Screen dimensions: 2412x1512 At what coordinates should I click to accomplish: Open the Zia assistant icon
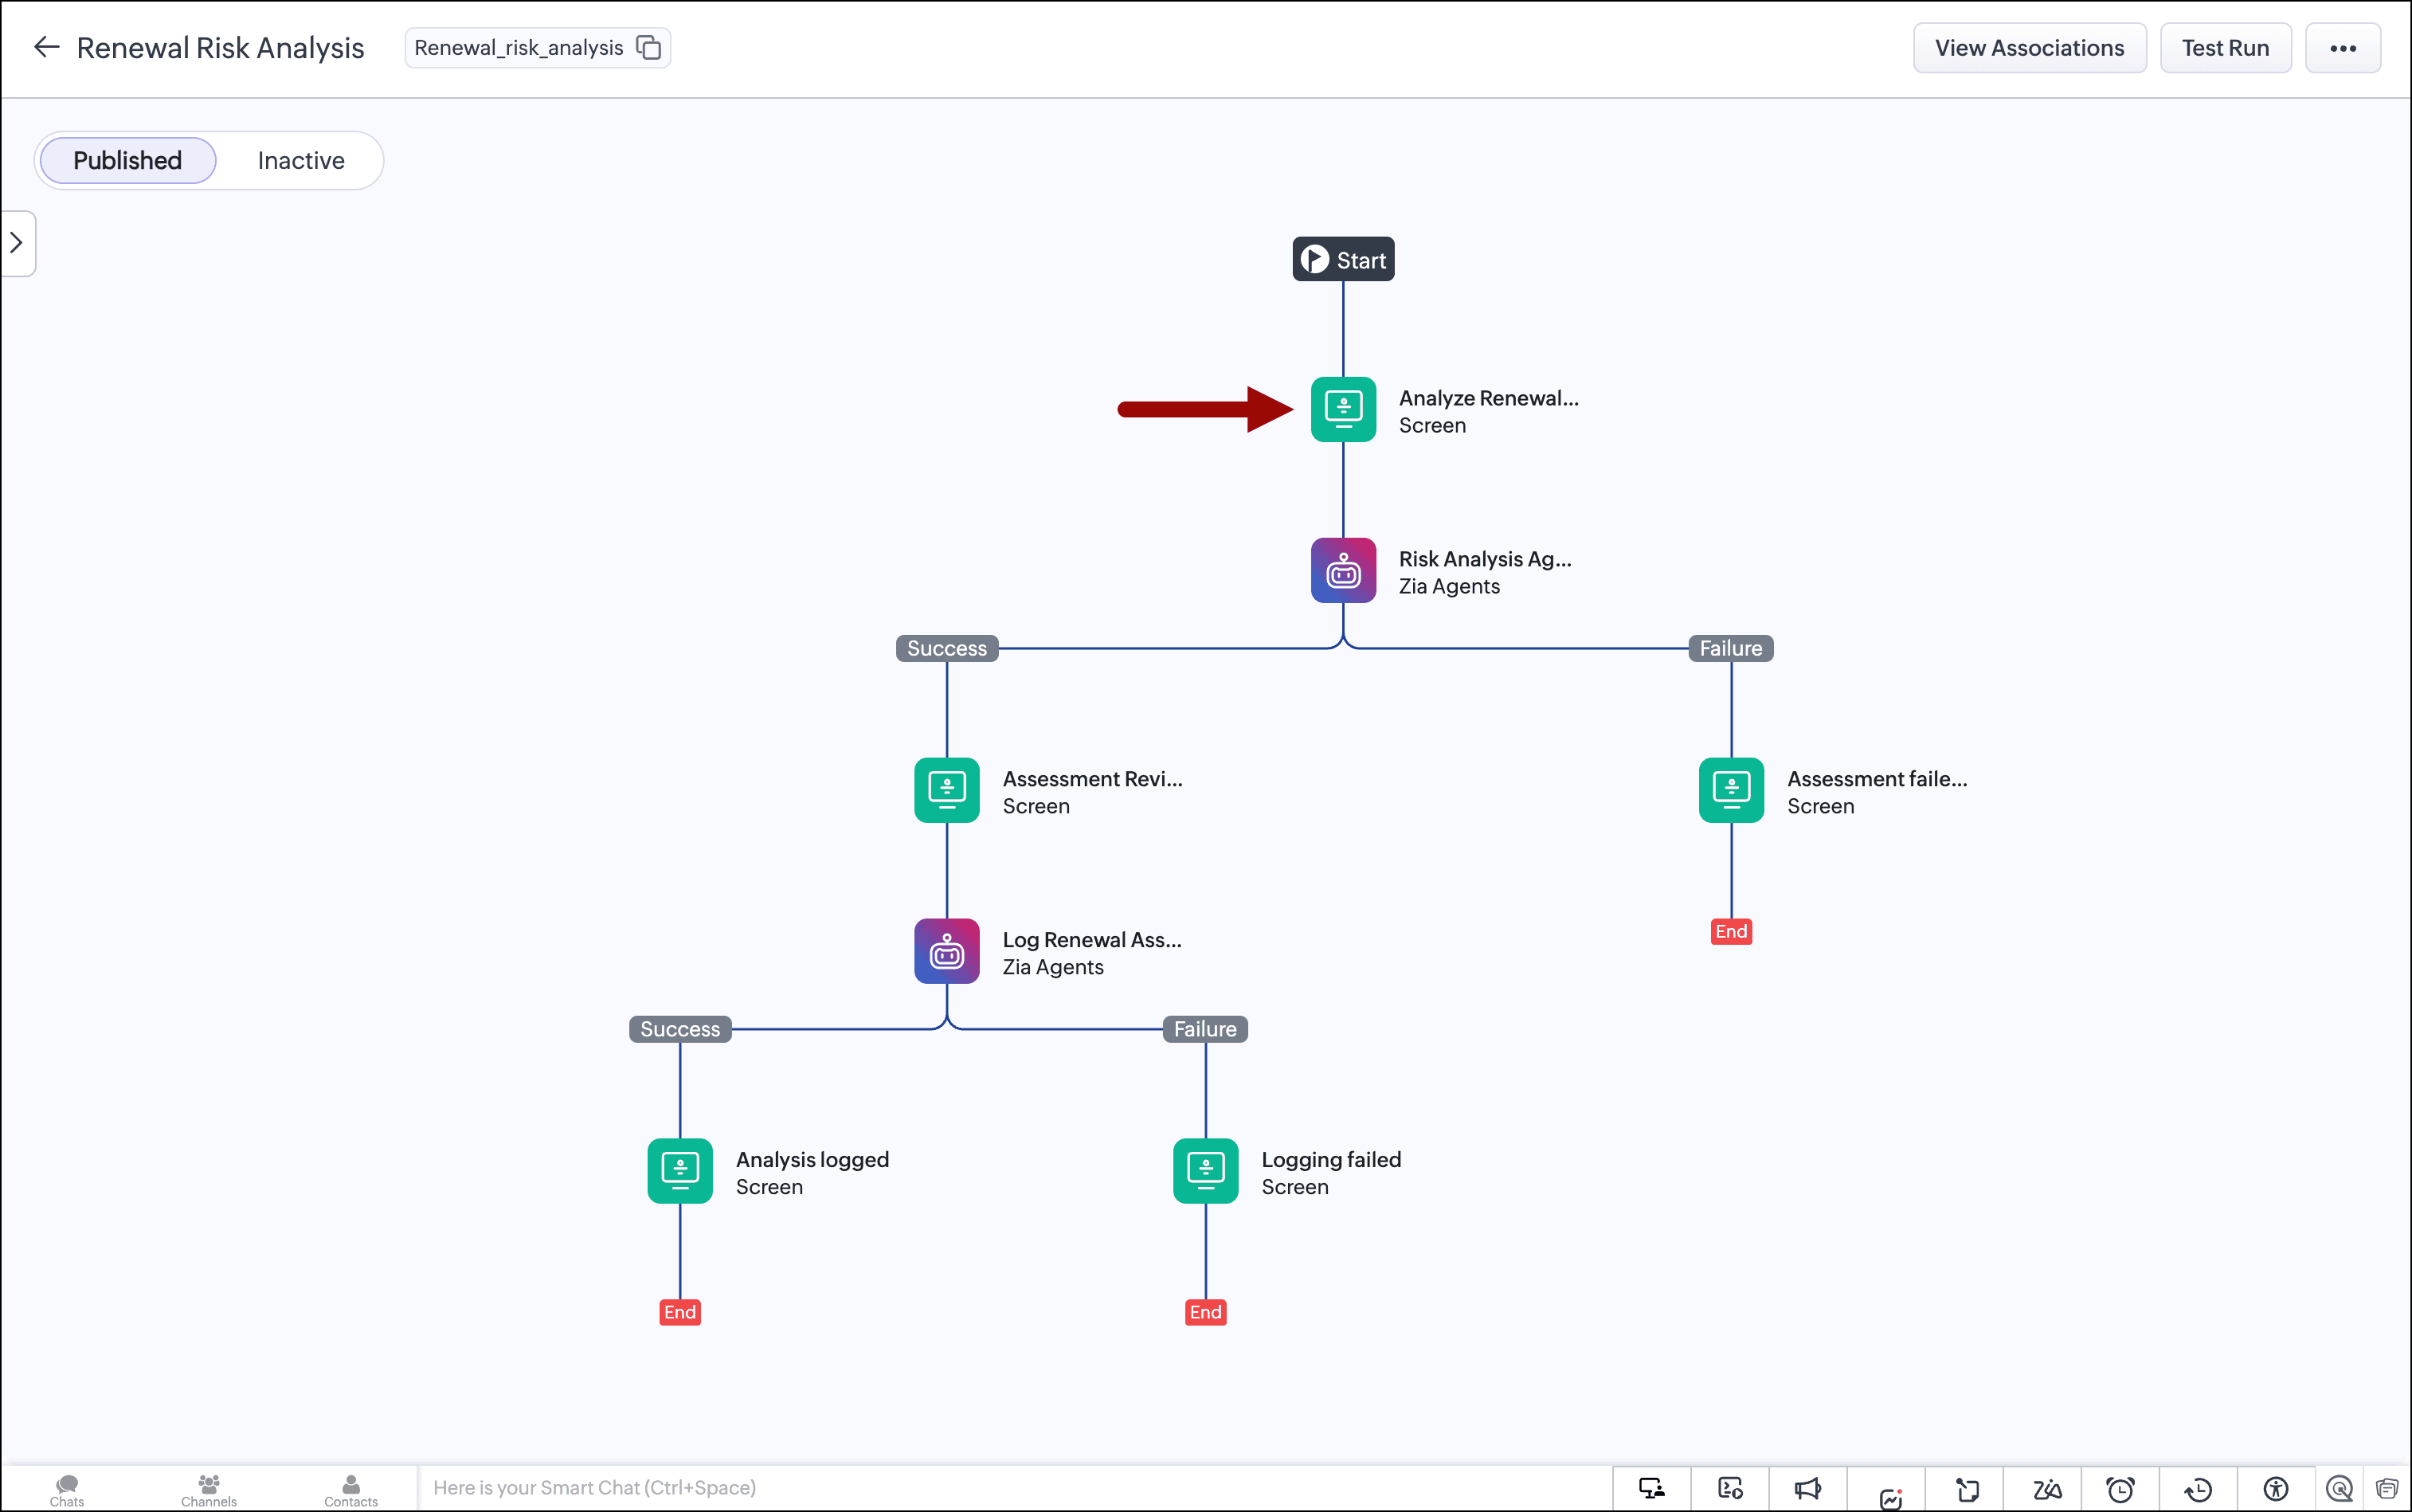[2046, 1489]
